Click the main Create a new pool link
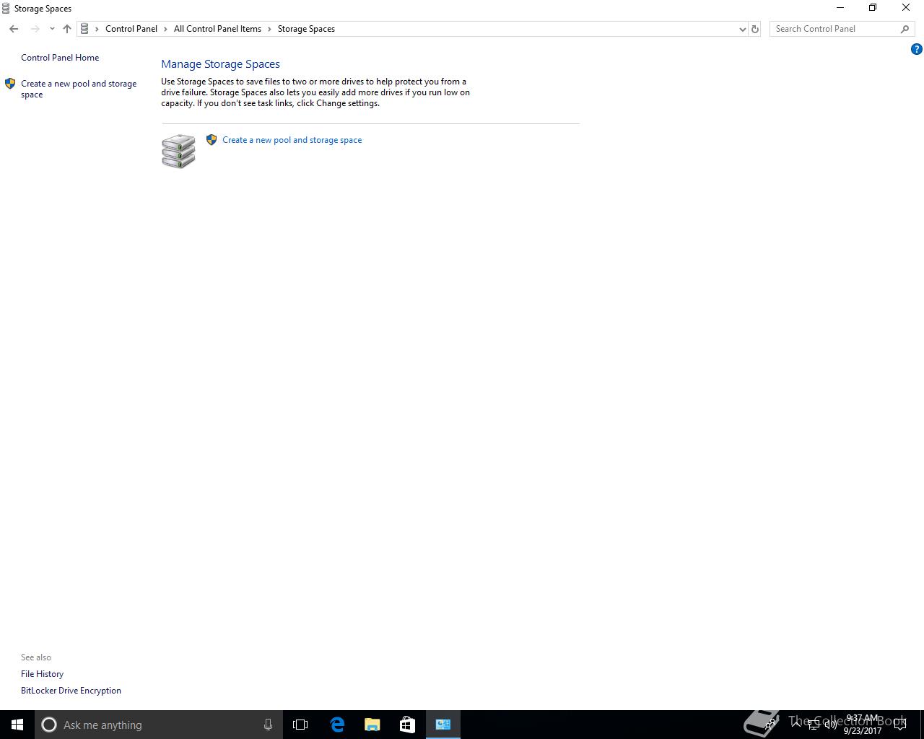The image size is (924, 739). click(x=292, y=140)
